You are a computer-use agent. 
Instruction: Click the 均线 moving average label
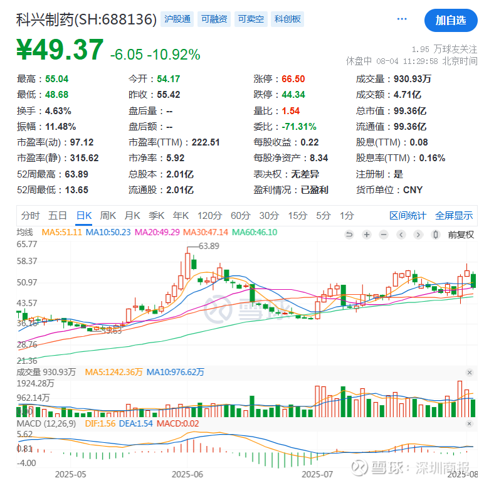coord(24,232)
